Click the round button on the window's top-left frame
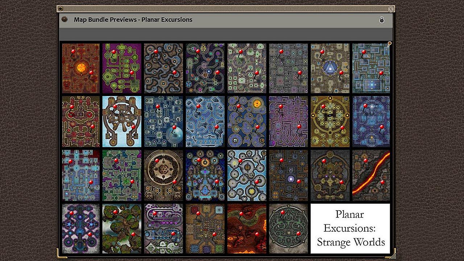 point(61,9)
